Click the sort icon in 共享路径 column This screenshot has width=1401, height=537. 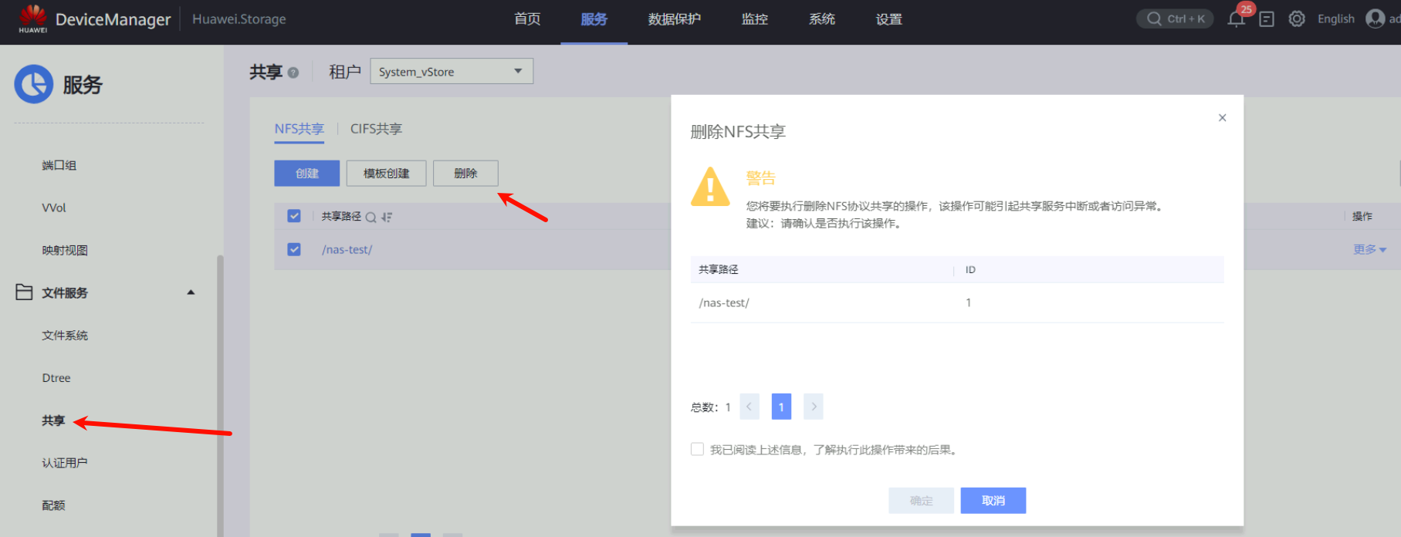387,217
